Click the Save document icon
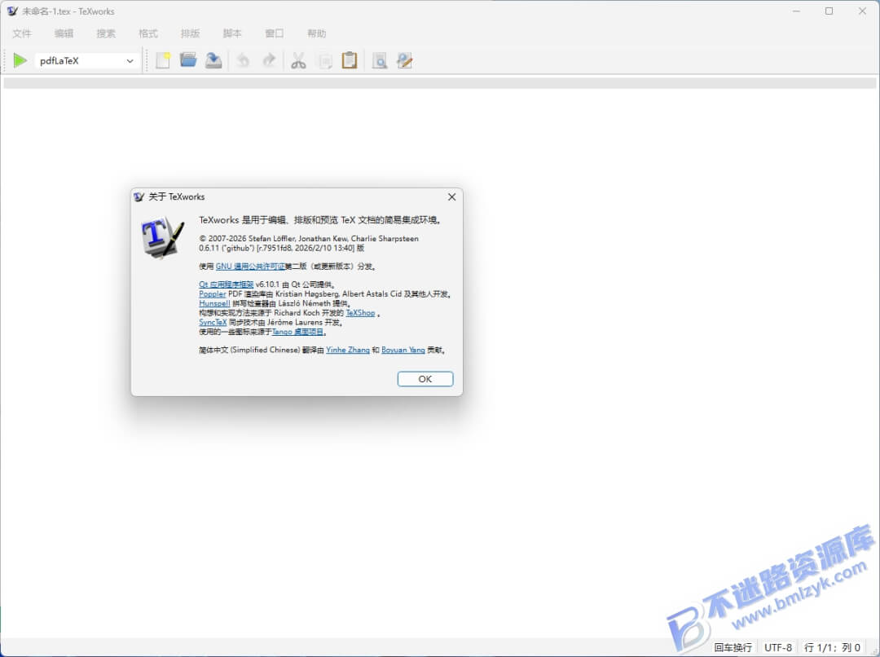 (213, 60)
